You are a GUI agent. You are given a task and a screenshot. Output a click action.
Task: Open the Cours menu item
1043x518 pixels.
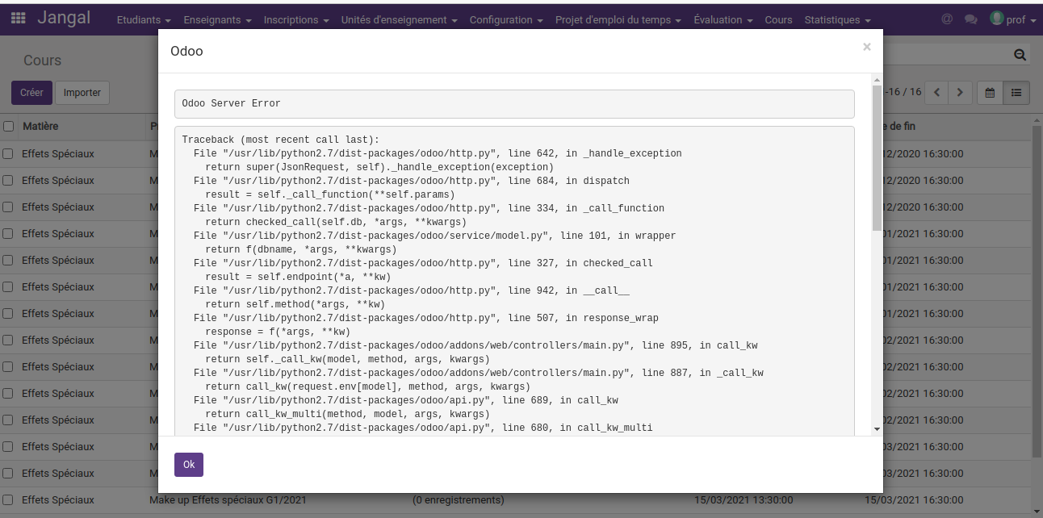(x=778, y=19)
